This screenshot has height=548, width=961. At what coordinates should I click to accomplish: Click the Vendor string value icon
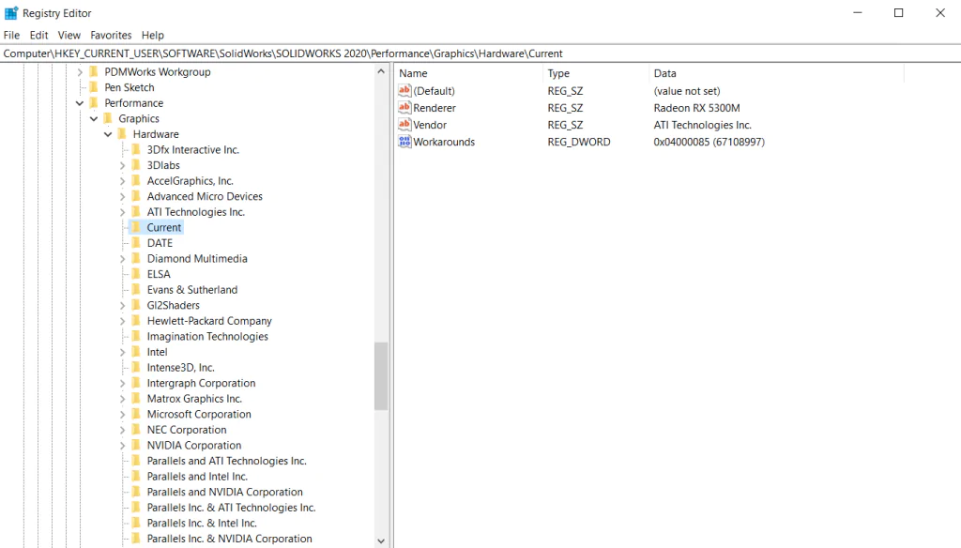(x=404, y=125)
